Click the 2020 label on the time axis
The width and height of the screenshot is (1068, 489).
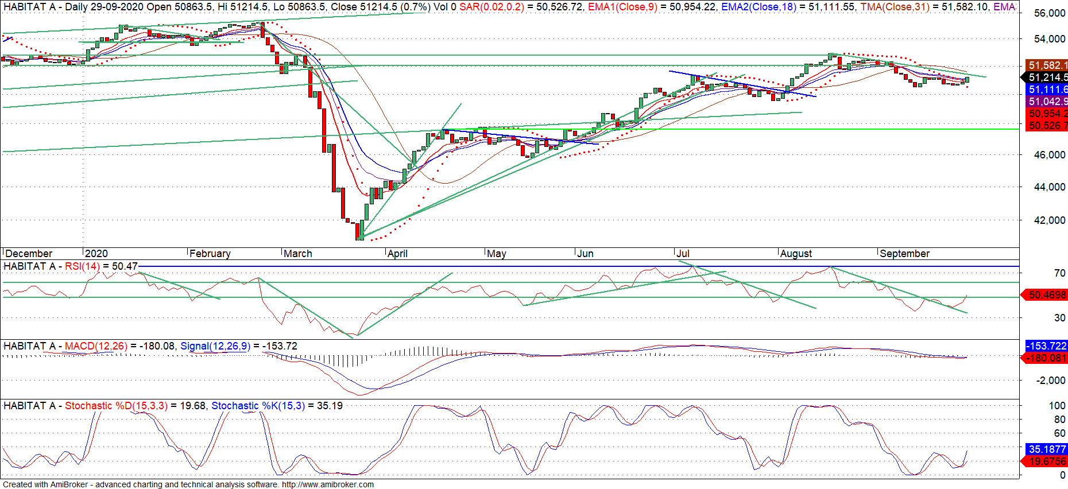coord(96,254)
